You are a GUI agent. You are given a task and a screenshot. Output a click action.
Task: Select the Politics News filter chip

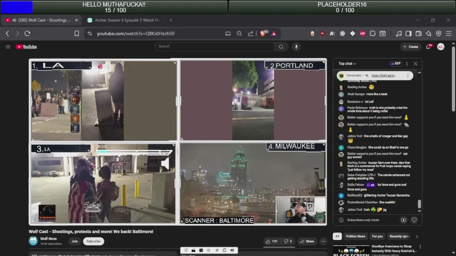point(356,236)
